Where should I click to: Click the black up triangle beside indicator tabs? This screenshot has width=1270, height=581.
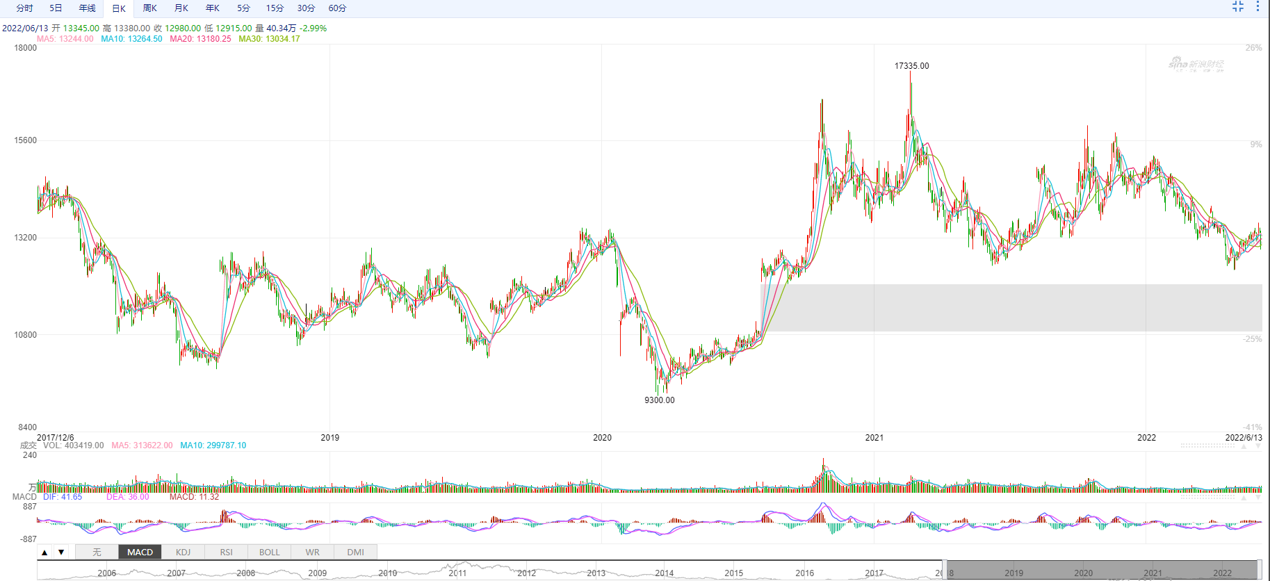44,553
